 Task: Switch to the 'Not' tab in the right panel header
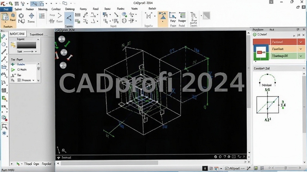pyautogui.click(x=272, y=29)
